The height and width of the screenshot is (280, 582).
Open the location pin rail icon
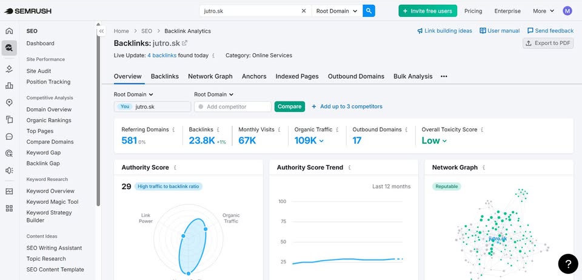coord(9,103)
